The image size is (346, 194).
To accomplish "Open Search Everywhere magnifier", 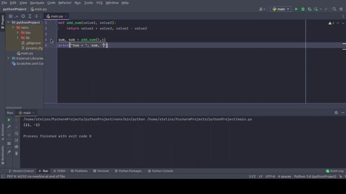I will point(334,9).
